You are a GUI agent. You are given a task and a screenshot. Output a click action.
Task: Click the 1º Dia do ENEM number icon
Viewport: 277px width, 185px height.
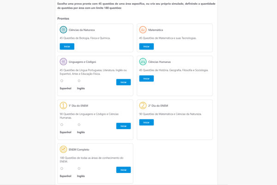point(63,105)
